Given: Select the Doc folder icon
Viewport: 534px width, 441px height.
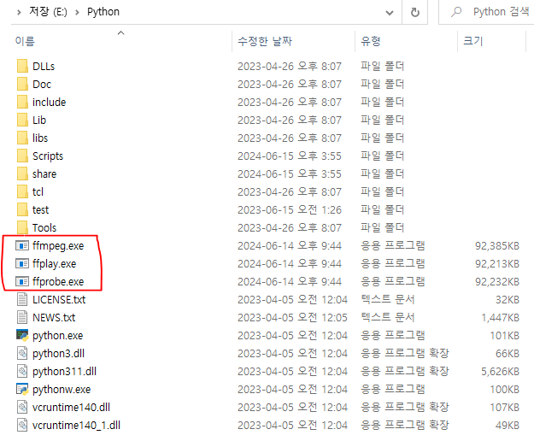Looking at the screenshot, I should (x=22, y=84).
